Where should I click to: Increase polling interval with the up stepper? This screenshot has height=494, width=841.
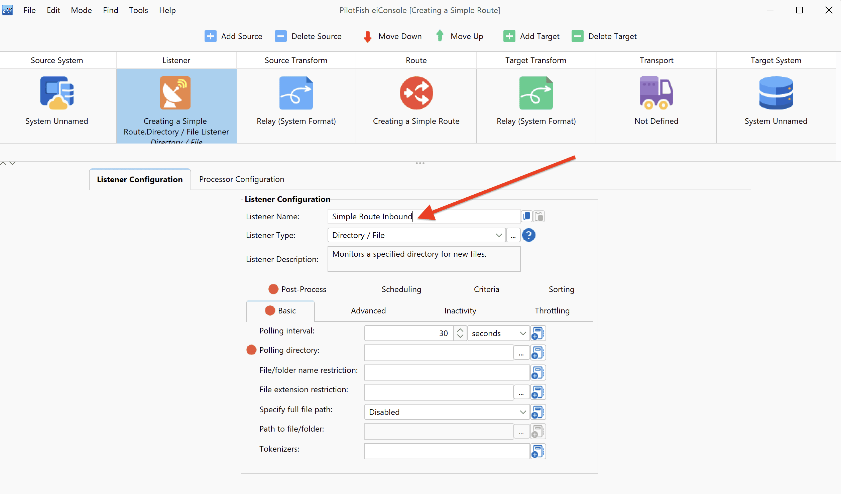click(460, 330)
